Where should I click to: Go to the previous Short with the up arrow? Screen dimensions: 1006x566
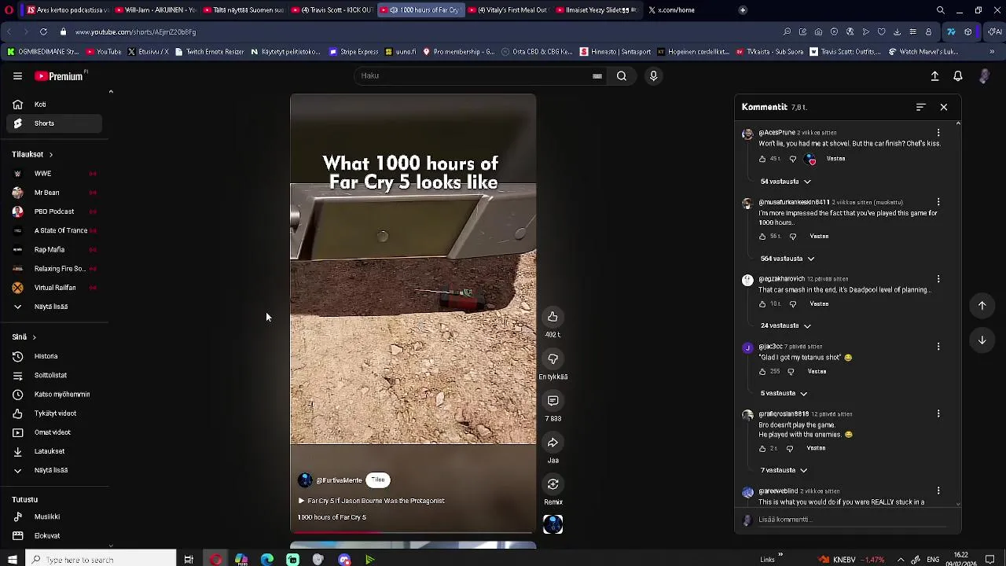[982, 306]
